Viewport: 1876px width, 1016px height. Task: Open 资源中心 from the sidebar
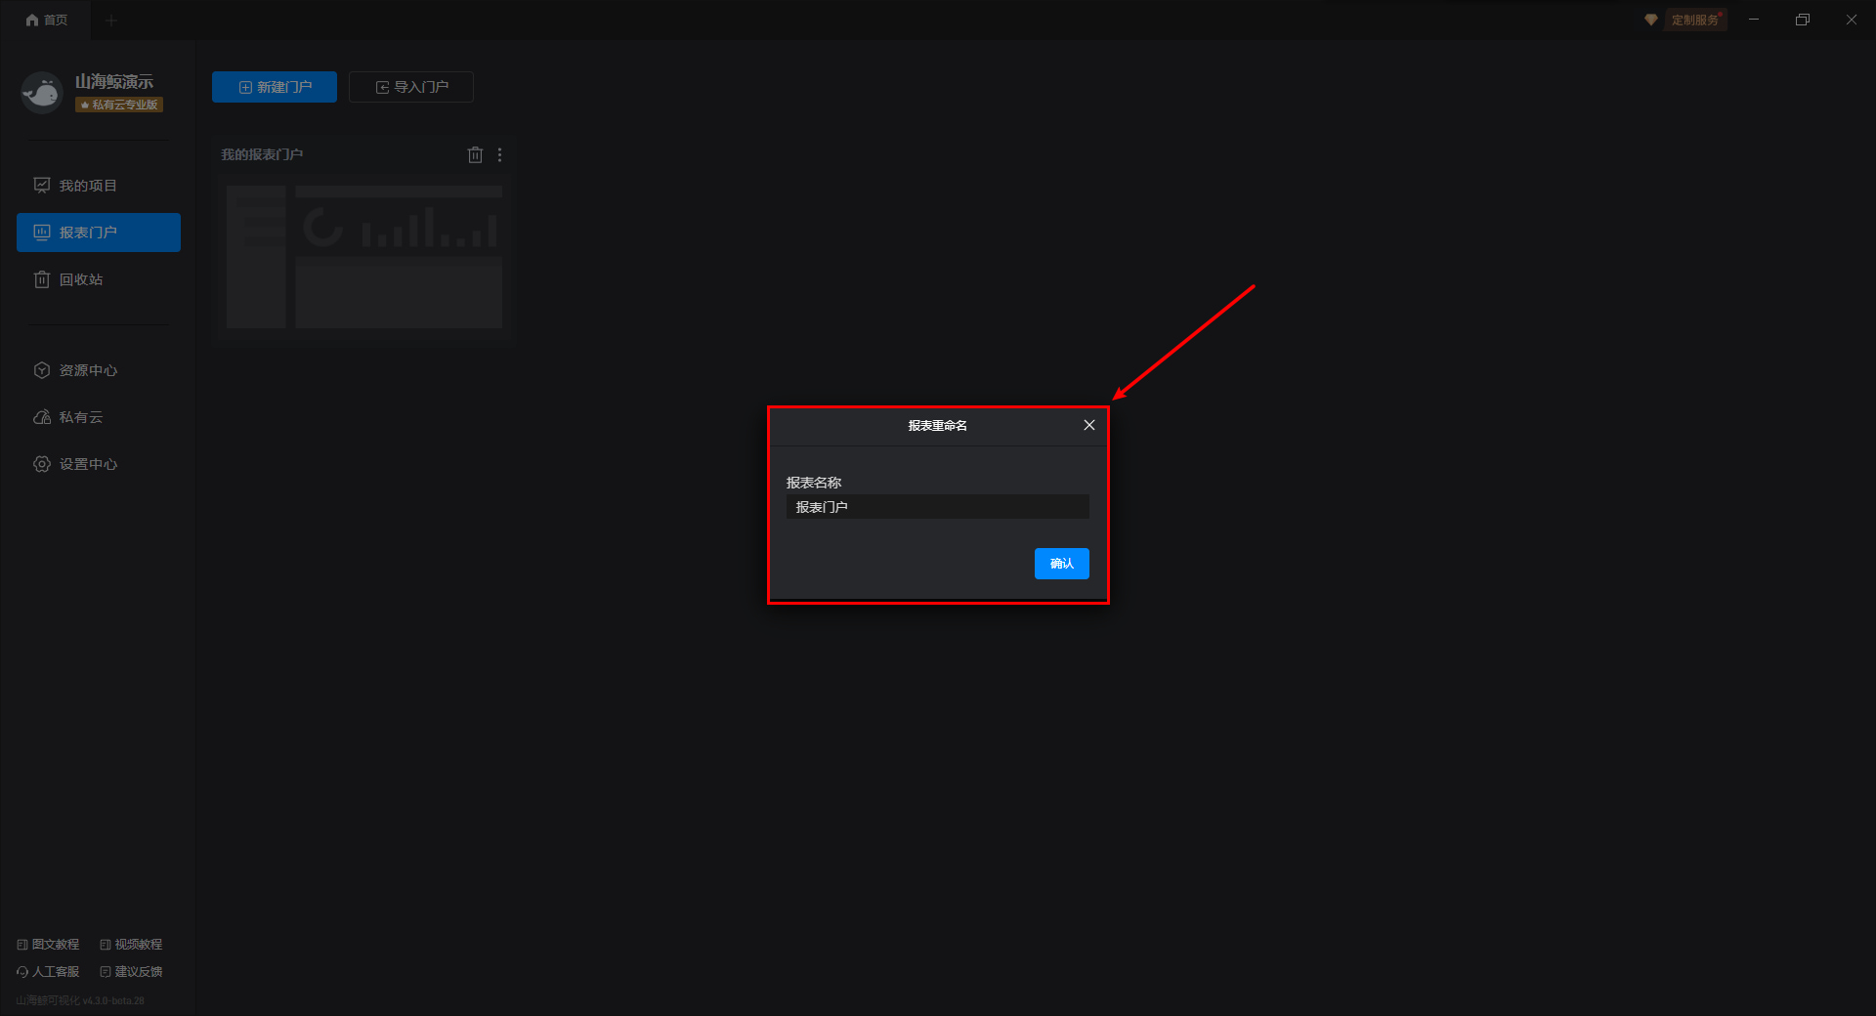tap(88, 370)
